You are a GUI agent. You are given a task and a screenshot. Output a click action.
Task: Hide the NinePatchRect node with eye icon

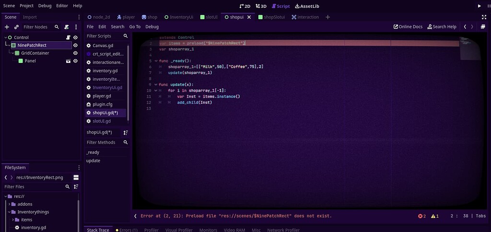coord(75,45)
